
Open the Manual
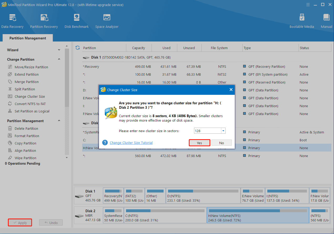[x=326, y=21]
